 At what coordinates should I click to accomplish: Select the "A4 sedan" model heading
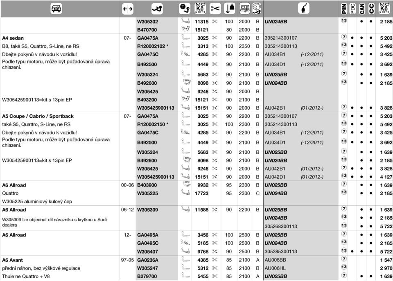pos(13,38)
